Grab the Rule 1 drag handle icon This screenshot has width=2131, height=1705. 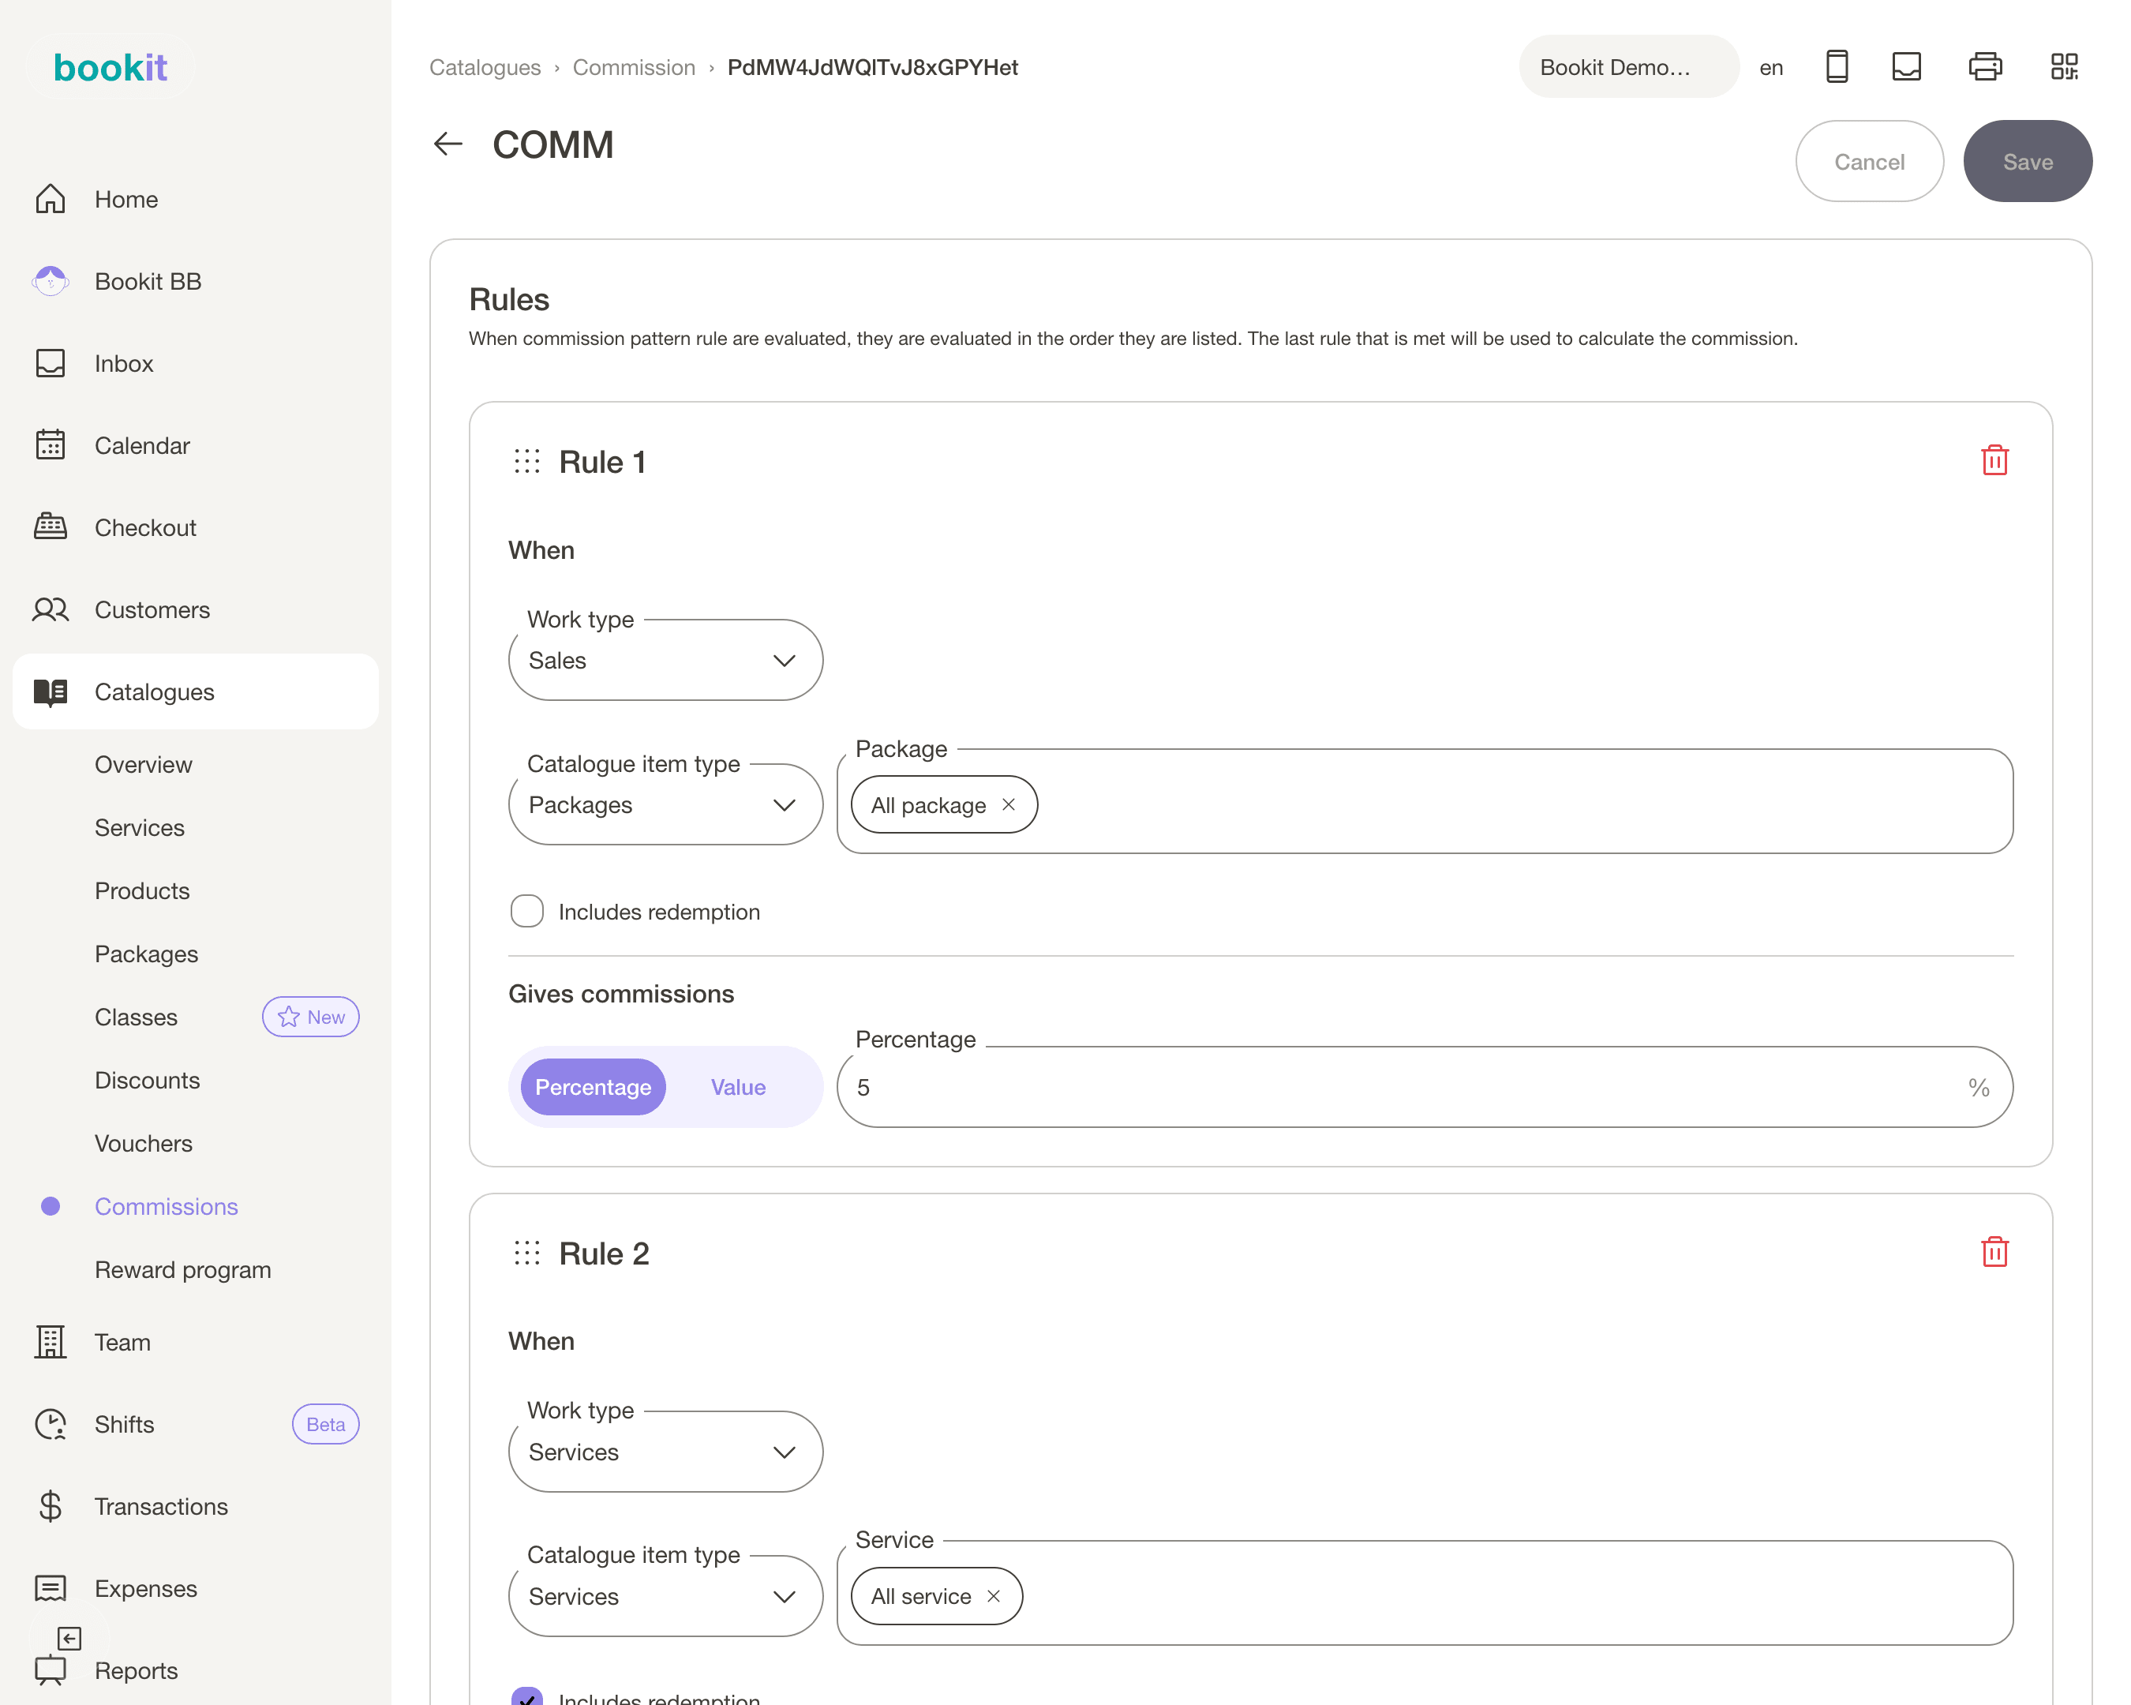(x=526, y=462)
